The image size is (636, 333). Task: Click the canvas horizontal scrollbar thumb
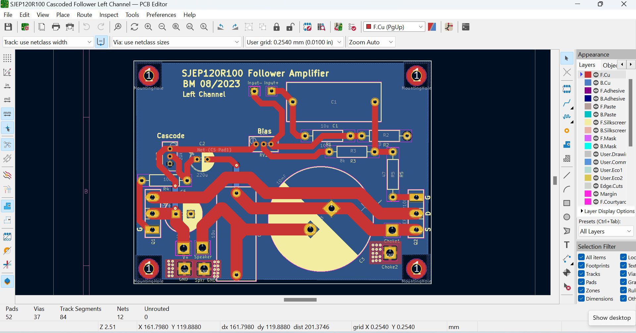pos(300,300)
